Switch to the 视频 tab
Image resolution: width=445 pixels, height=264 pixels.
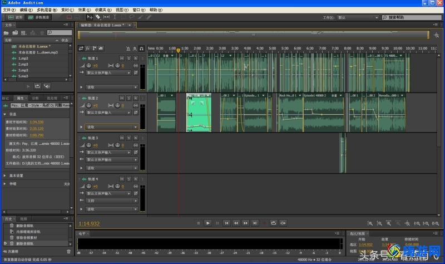pyautogui.click(x=23, y=219)
